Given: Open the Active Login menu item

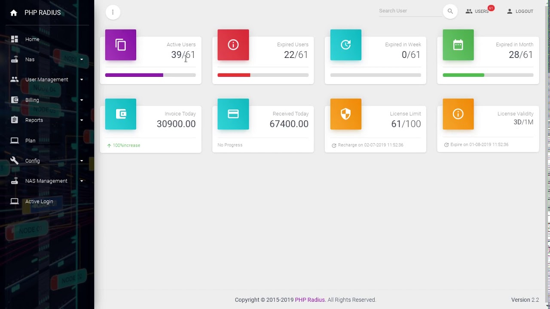Looking at the screenshot, I should point(47,201).
